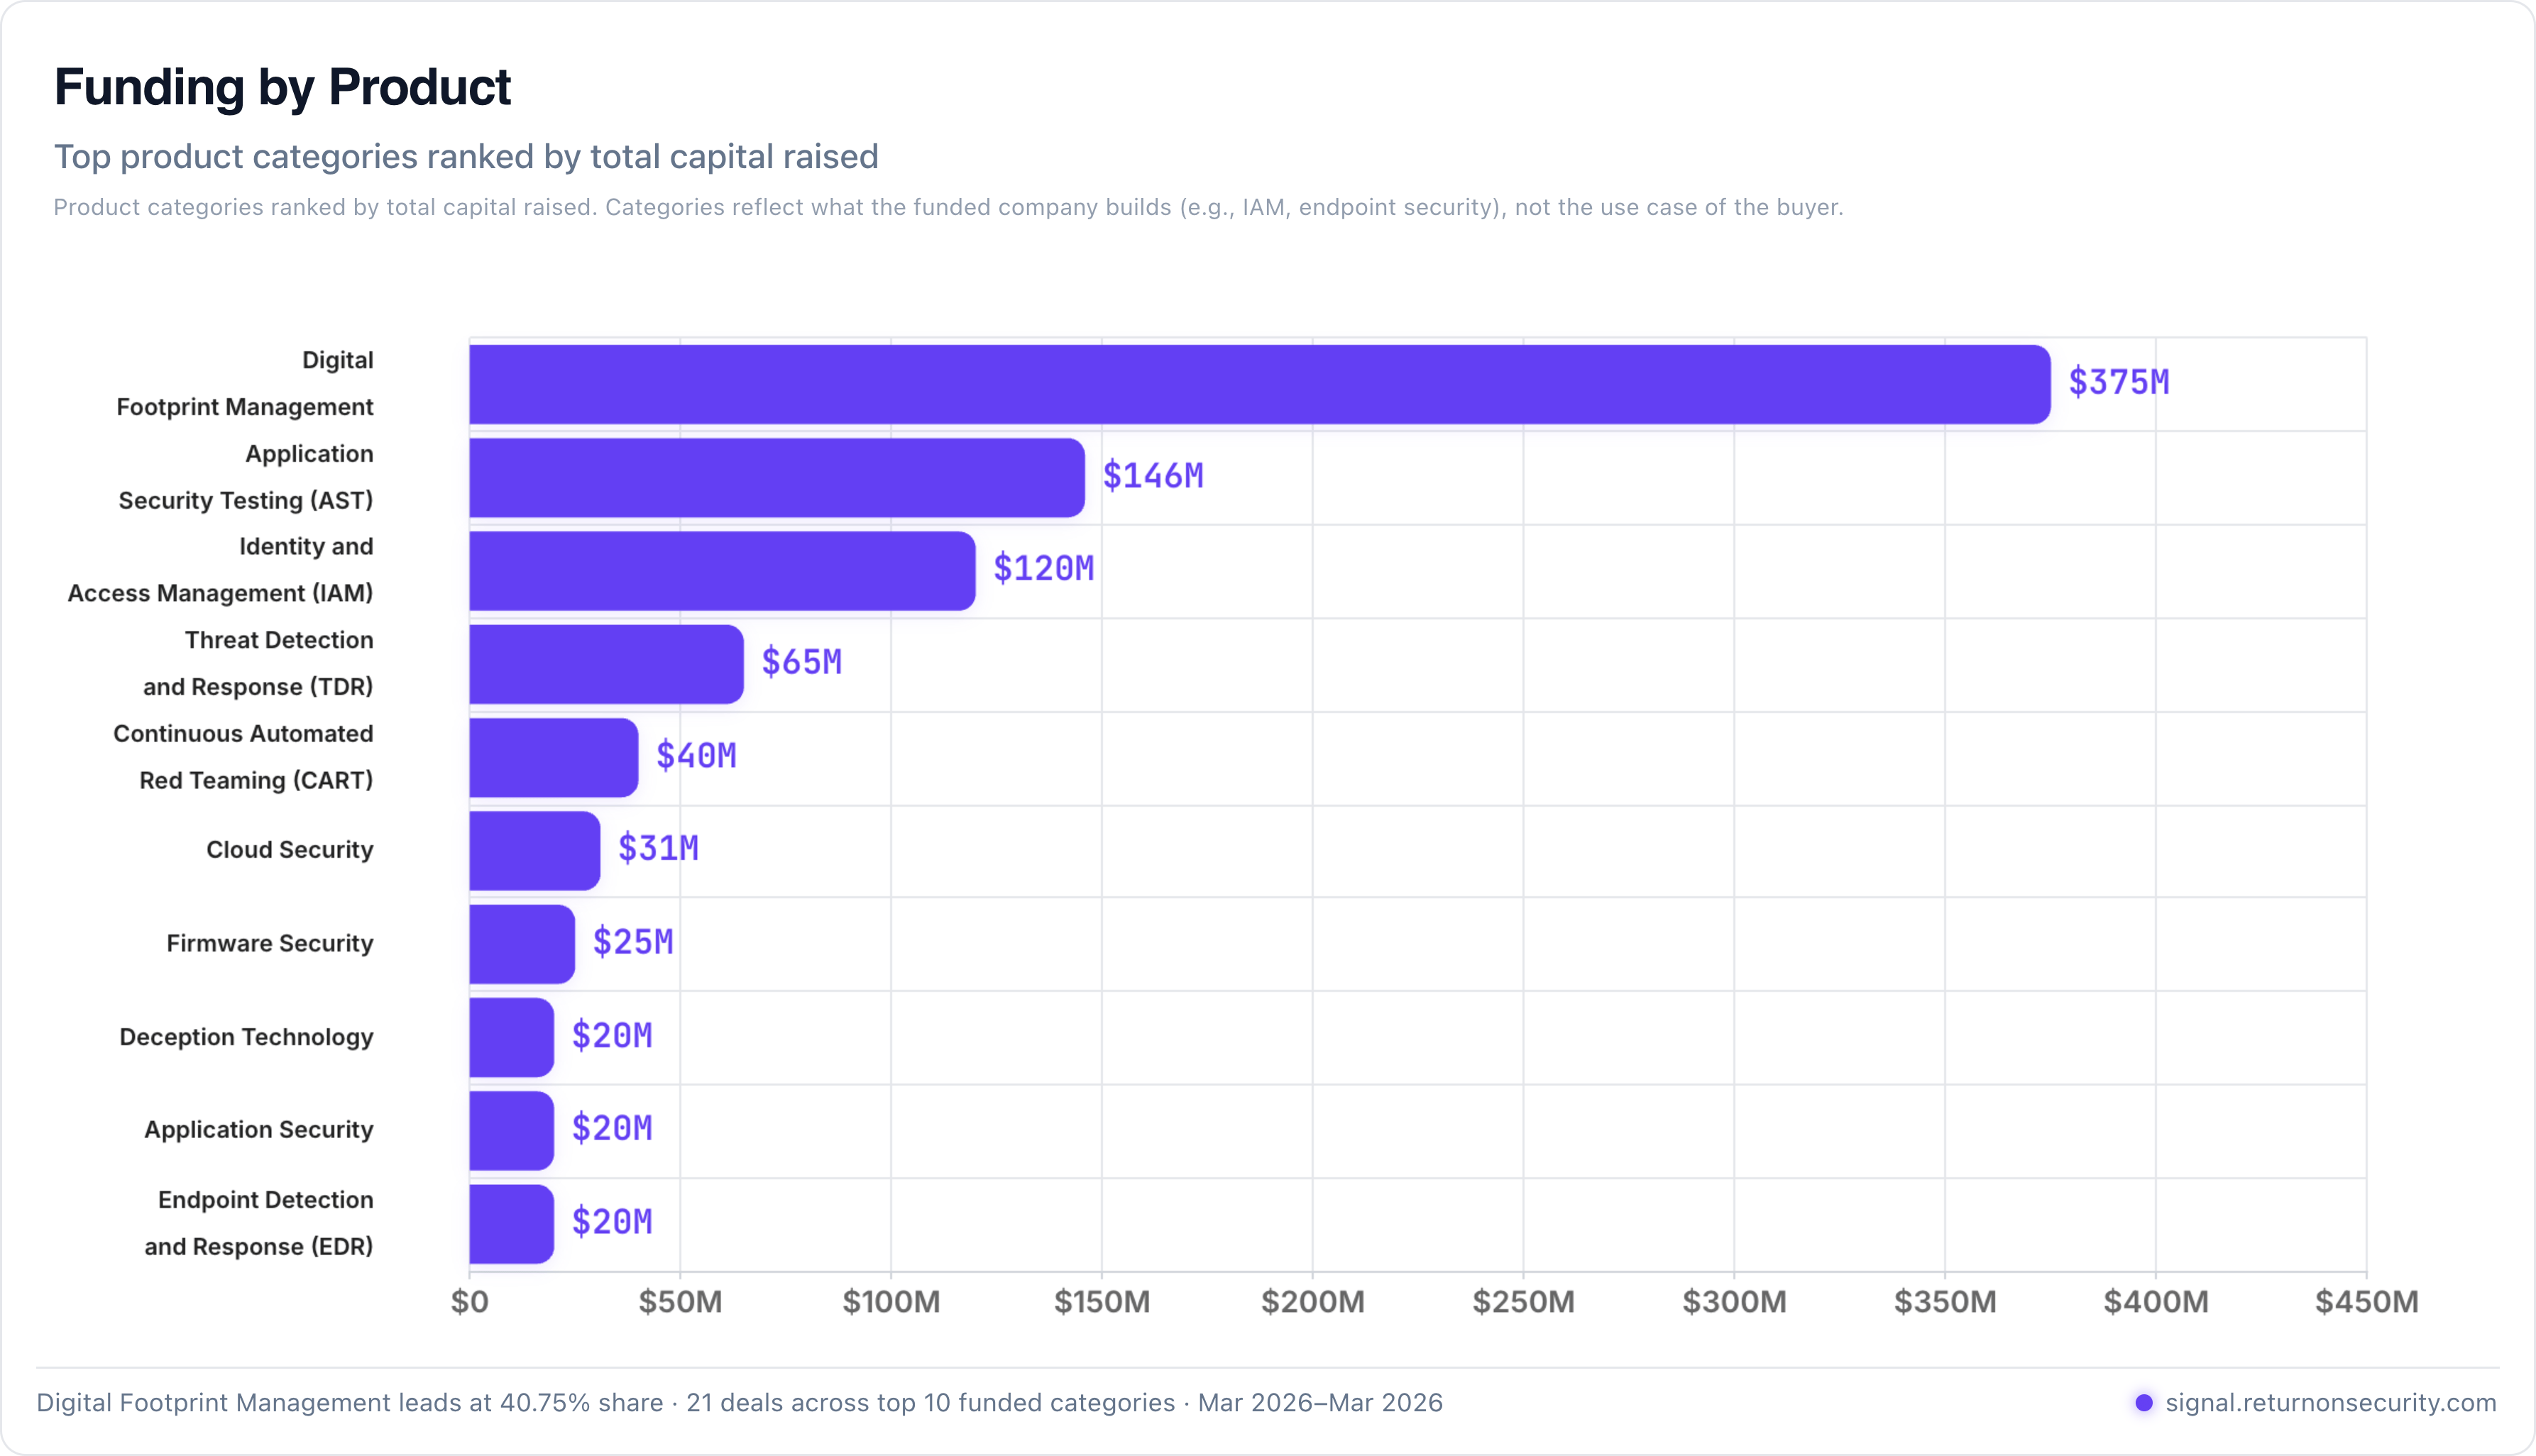
Task: Click the Application Security Testing (AST) bar
Action: 776,477
